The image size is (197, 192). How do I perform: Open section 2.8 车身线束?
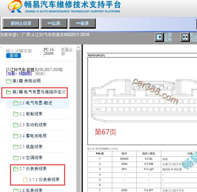tap(31, 190)
